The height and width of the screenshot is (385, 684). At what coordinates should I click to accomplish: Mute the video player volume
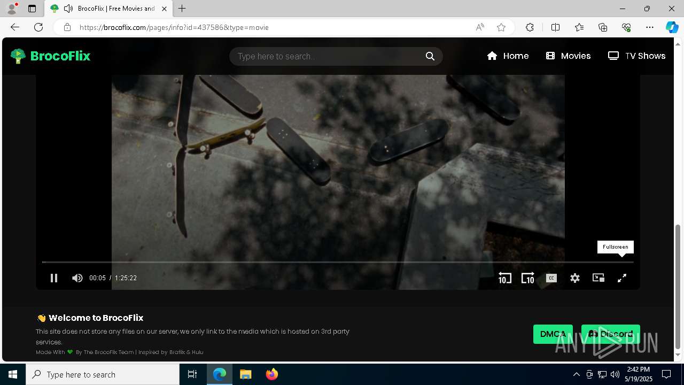[x=77, y=278]
